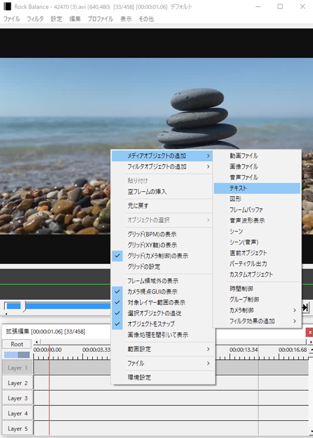Open the 表示 menu
Viewport: 313px width, 438px height.
click(126, 19)
